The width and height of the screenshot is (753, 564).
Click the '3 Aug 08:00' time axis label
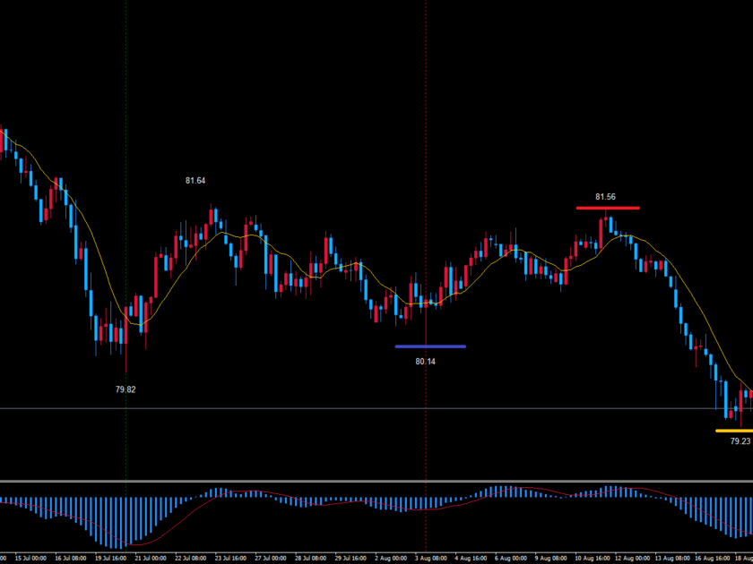coord(430,558)
